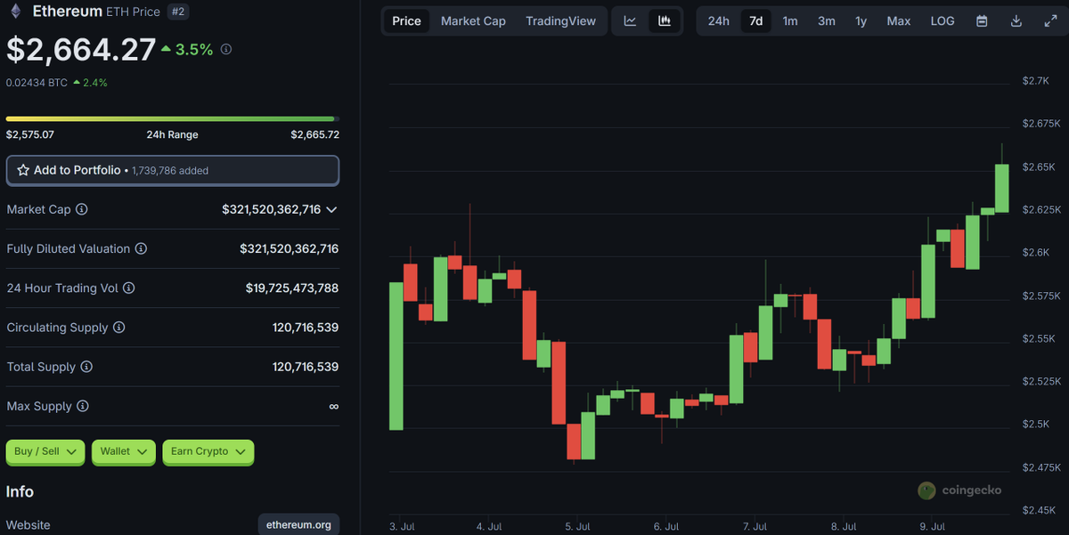Set chart range to 1y

coord(861,20)
